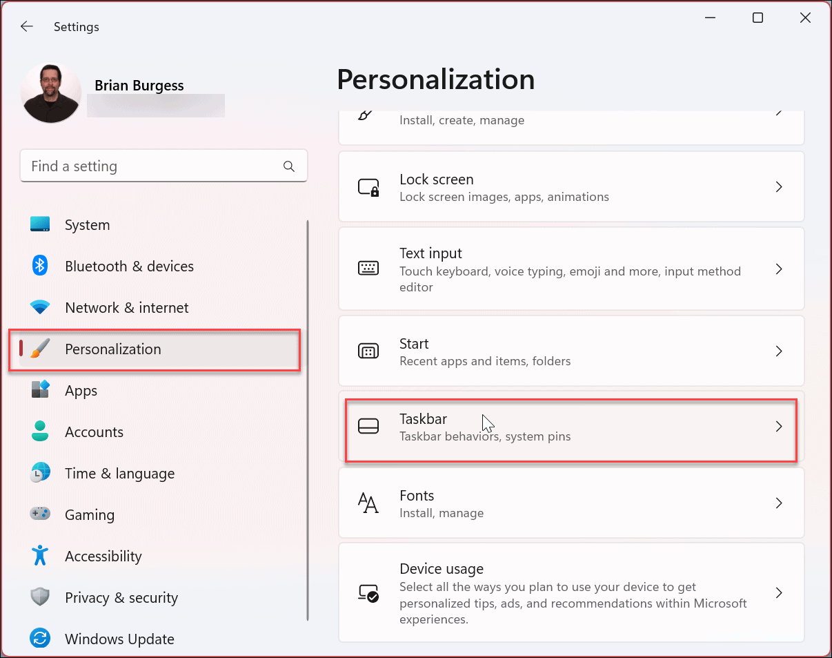
Task: Click the Accessibility person icon
Action: click(x=40, y=556)
